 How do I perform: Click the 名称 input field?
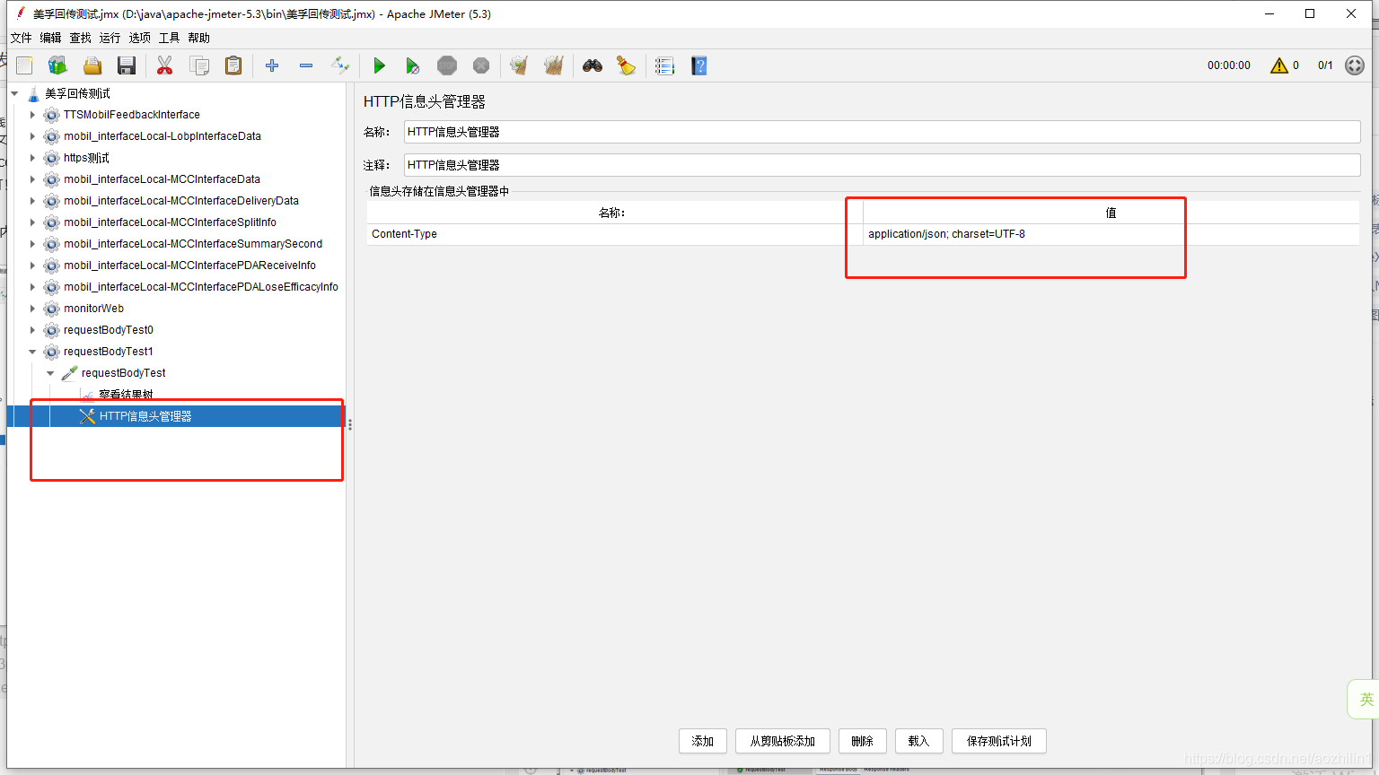click(x=882, y=132)
